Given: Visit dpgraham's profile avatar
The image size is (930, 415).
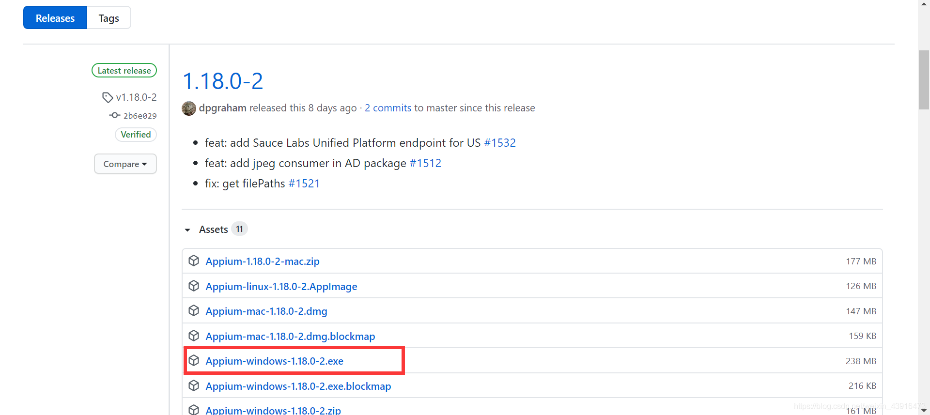Looking at the screenshot, I should tap(189, 108).
